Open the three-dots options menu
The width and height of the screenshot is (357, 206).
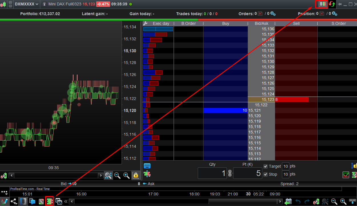tap(4, 192)
